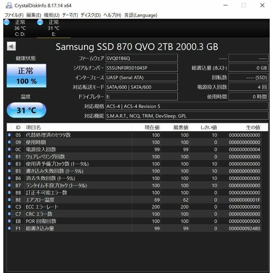Image resolution: width=273 pixels, height=273 pixels.
Task: Select the エアフロー温度 attribute name
Action: [40, 200]
